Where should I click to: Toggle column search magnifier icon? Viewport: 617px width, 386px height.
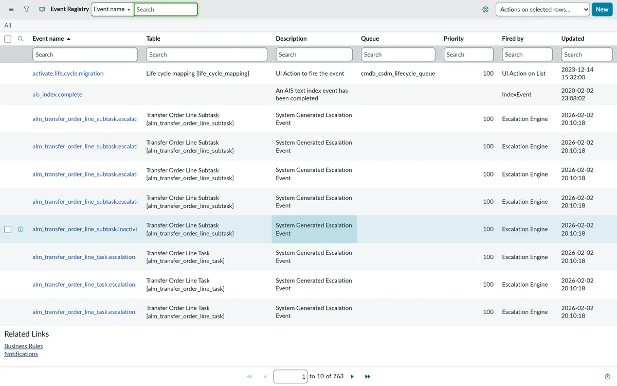point(21,39)
